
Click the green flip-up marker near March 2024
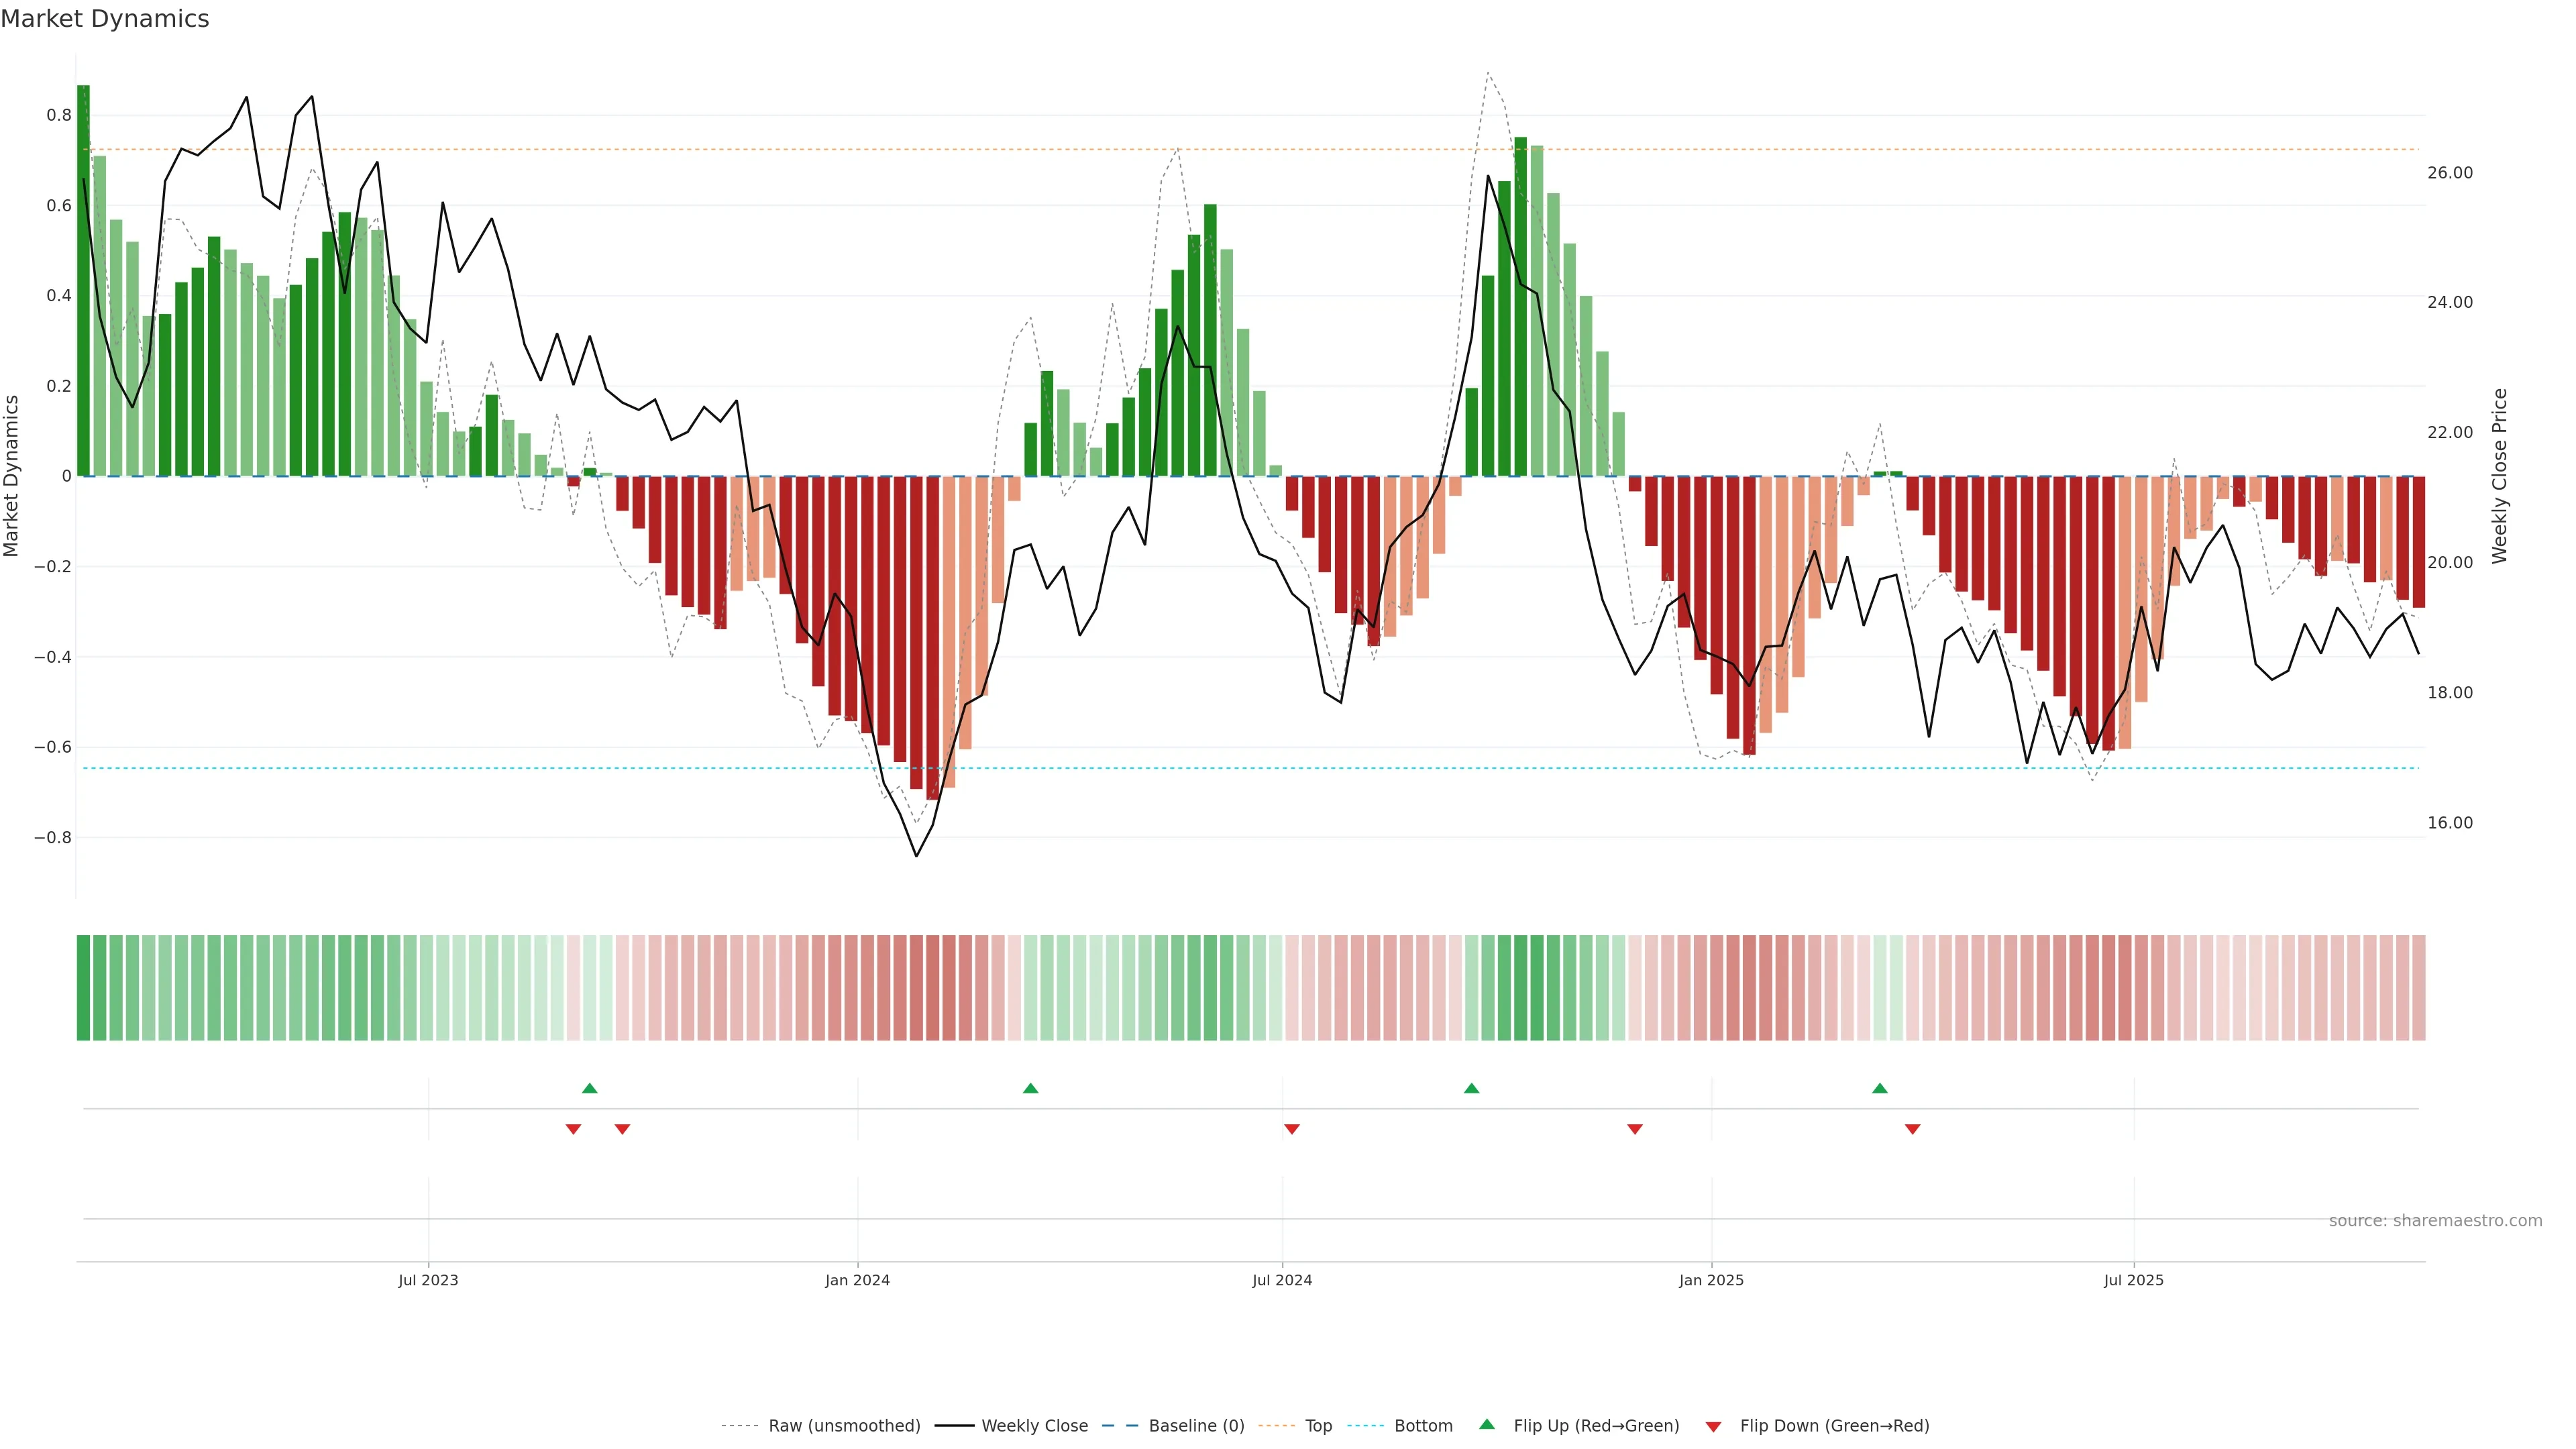point(1030,1088)
